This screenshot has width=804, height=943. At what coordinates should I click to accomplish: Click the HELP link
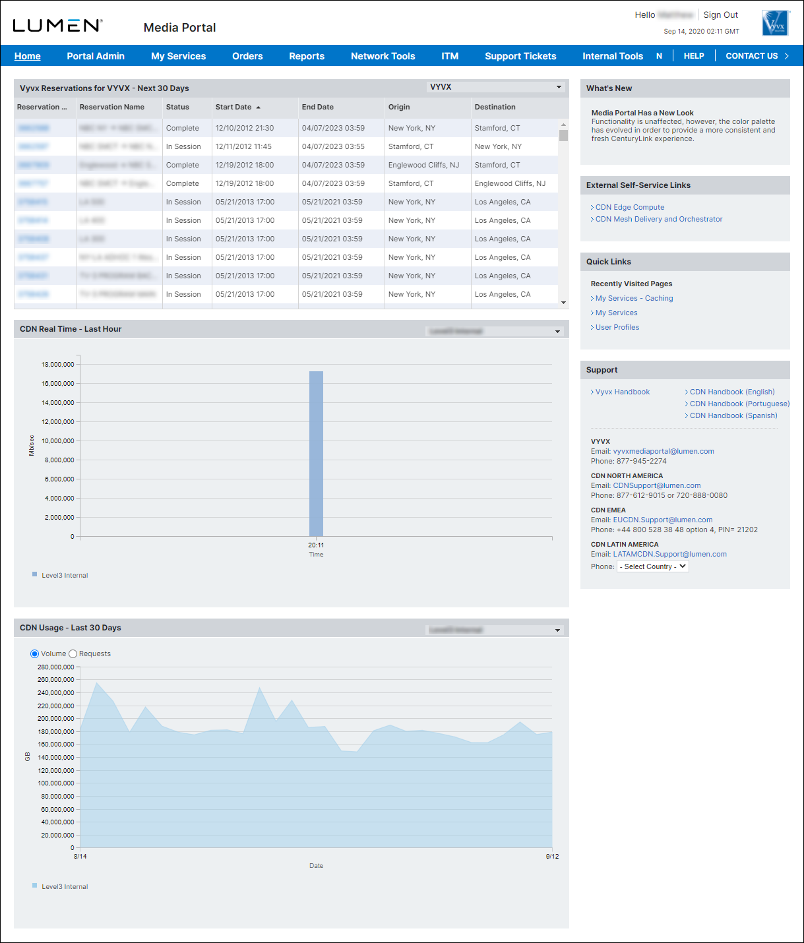tap(694, 56)
